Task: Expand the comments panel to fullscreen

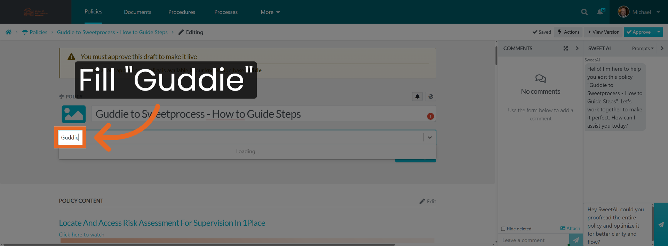Action: (x=566, y=49)
